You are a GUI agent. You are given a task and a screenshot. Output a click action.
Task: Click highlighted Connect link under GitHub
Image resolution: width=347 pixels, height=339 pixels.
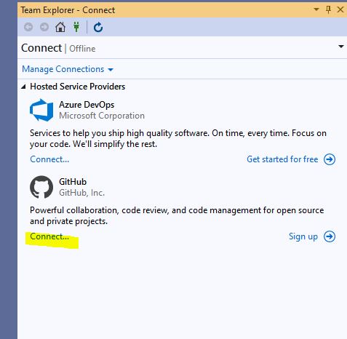coord(49,236)
